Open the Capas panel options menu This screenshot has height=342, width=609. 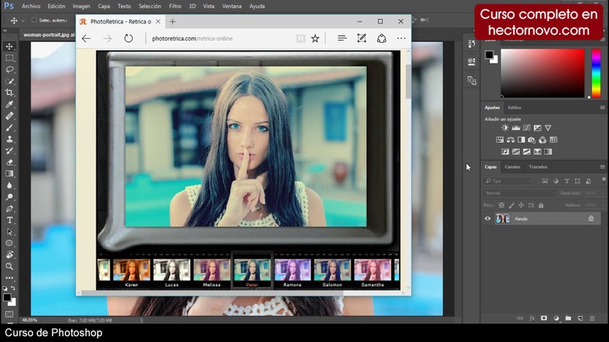tap(602, 167)
